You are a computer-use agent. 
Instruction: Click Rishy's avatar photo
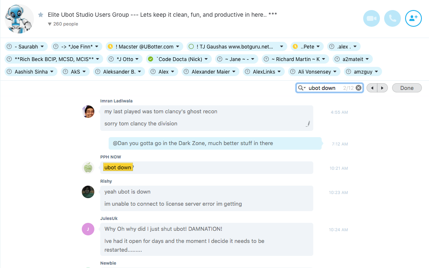[88, 192]
